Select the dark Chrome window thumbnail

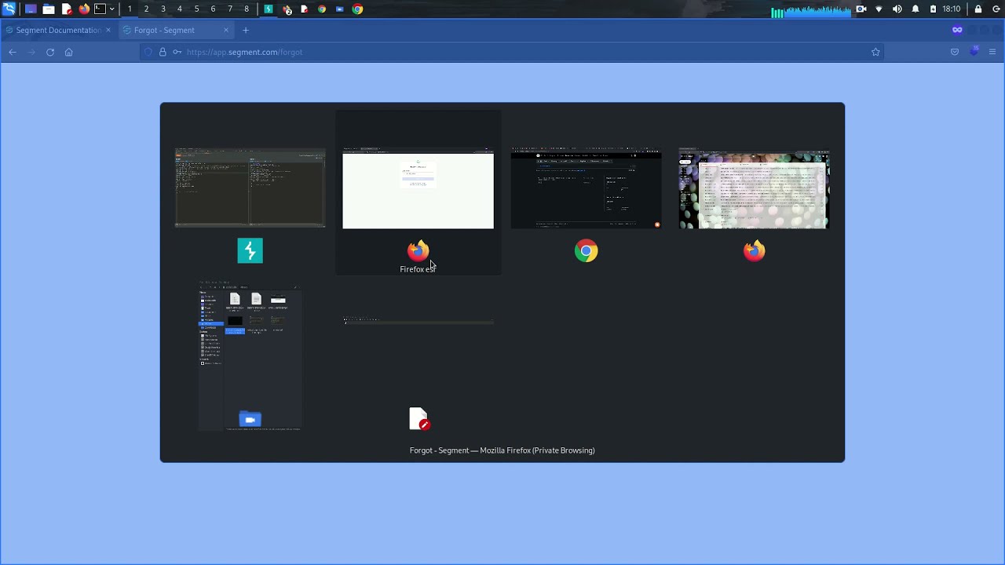pyautogui.click(x=587, y=188)
